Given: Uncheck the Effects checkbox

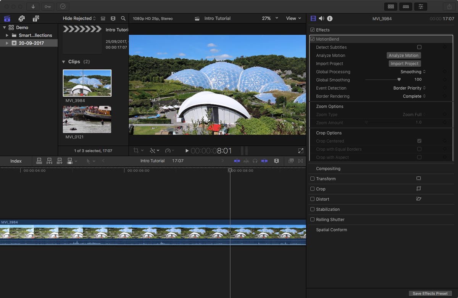Looking at the screenshot, I should click(313, 30).
